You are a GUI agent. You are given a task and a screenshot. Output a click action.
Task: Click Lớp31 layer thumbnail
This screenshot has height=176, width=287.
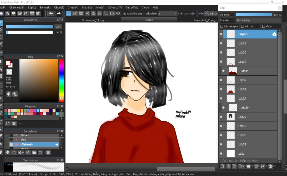[231, 89]
